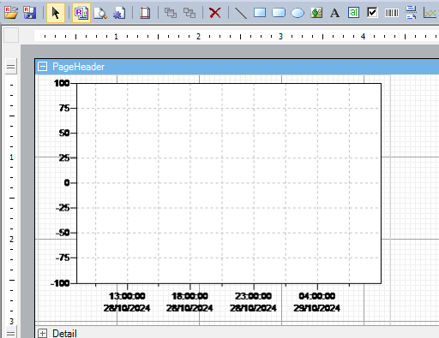Click the PageHeader section handle in left ruler
Image resolution: width=439 pixels, height=338 pixels.
click(x=11, y=67)
